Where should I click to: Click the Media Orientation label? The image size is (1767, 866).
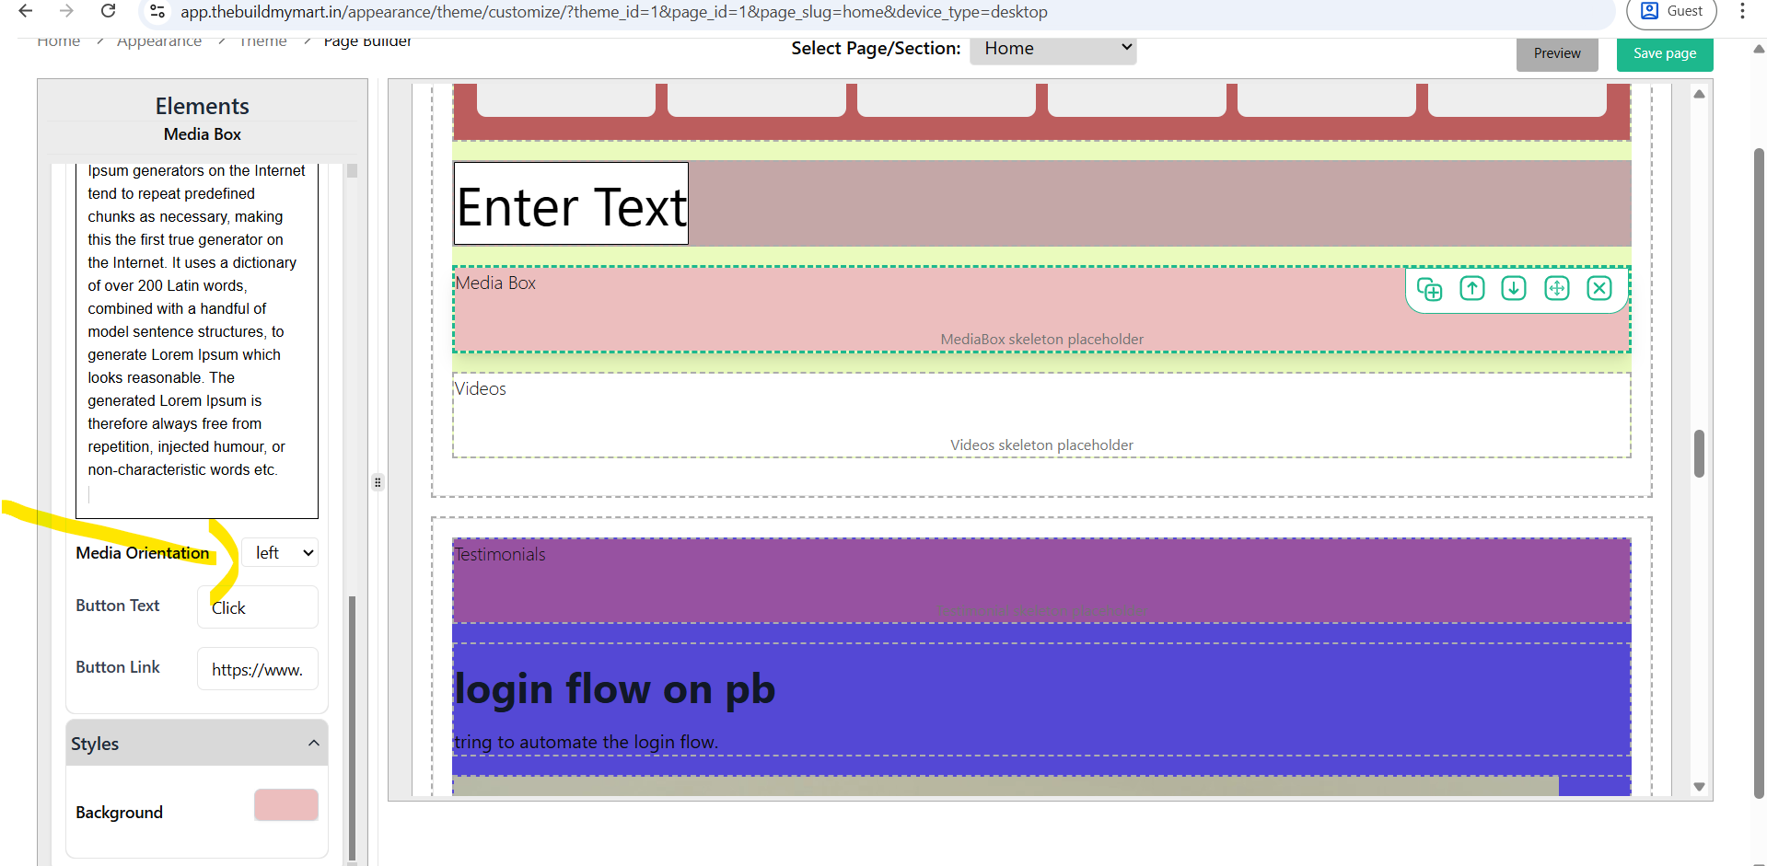click(143, 553)
